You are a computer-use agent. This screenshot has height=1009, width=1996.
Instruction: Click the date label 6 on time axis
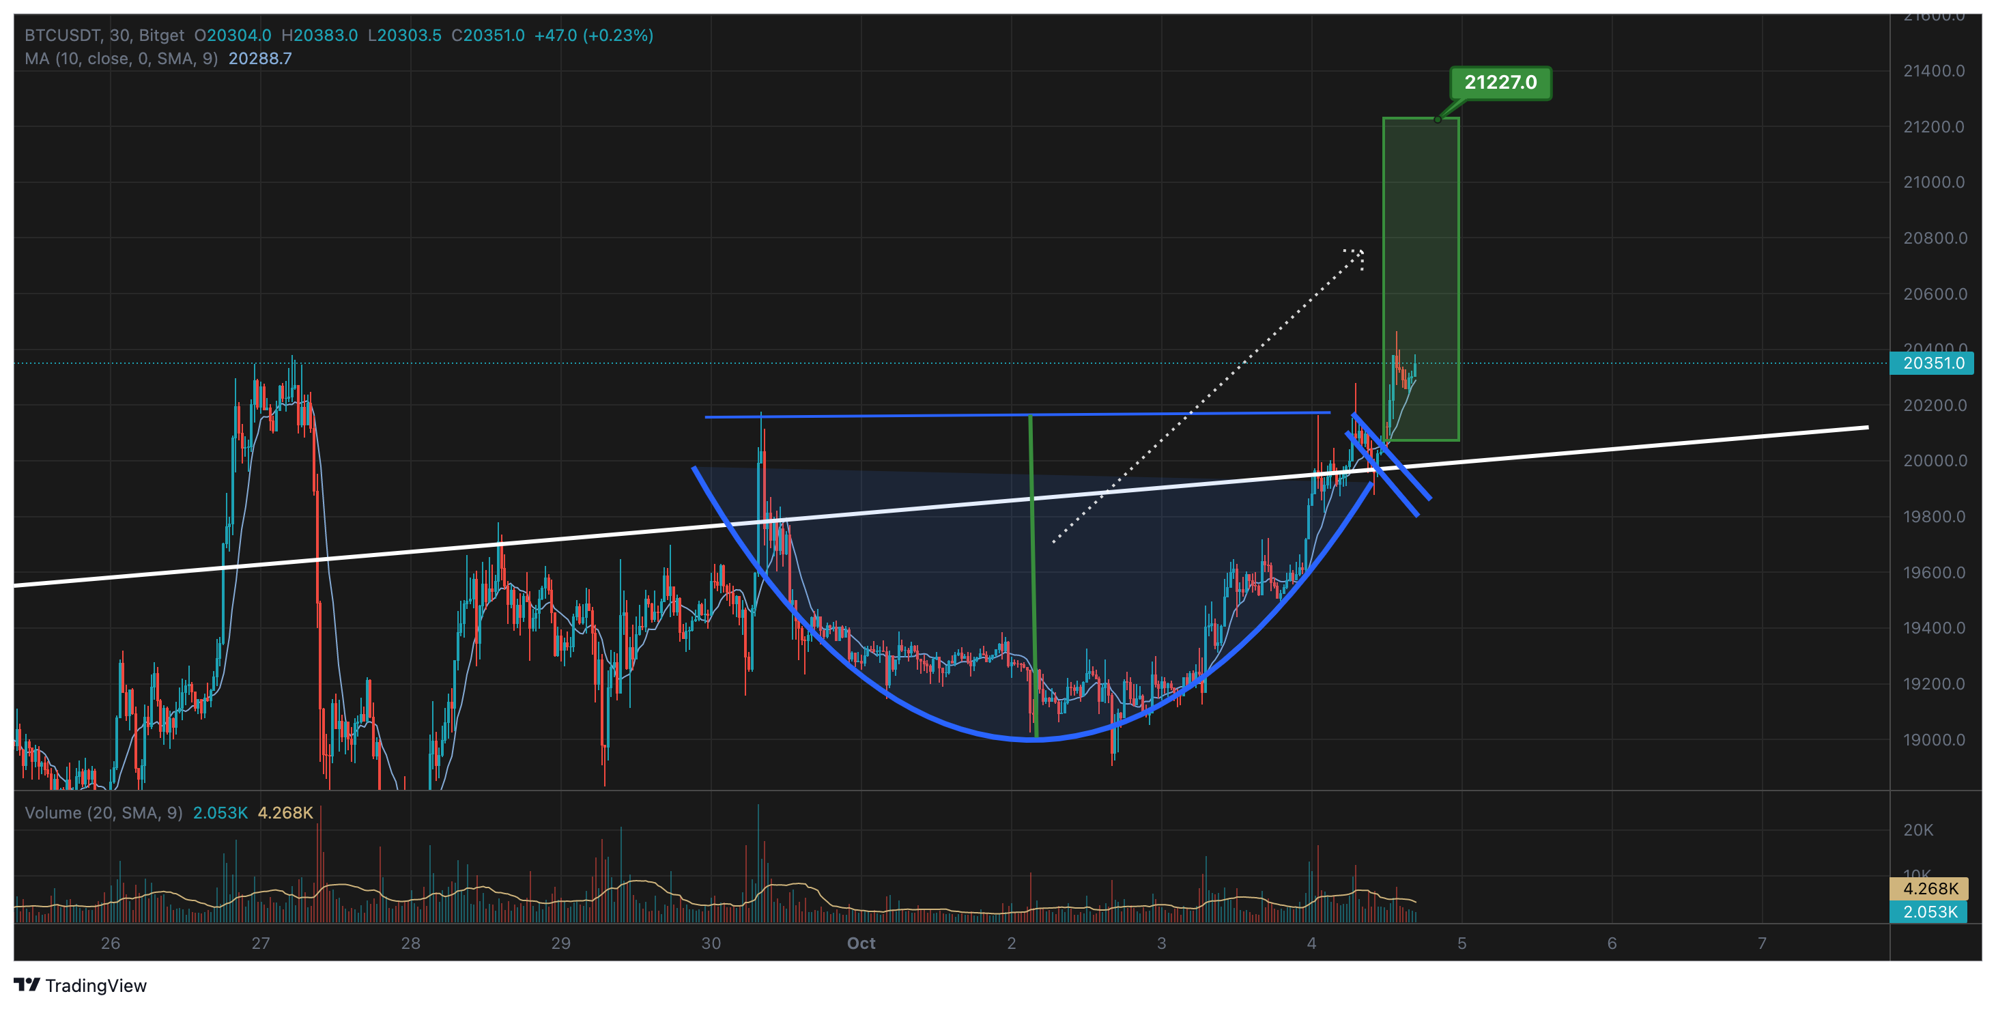pyautogui.click(x=1612, y=943)
